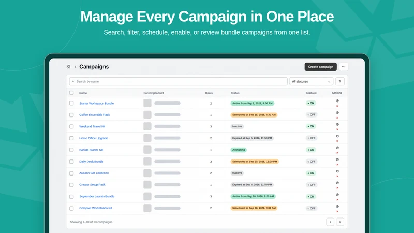Click the schedule clock icon for Weekend Travel Kit

[x=337, y=124]
